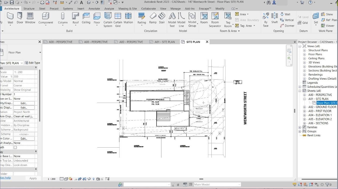
Task: Select the Shaft opening tool
Action: point(275,18)
